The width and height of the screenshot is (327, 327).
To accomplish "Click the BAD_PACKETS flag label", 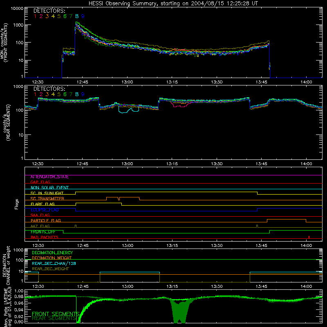I will (45, 237).
